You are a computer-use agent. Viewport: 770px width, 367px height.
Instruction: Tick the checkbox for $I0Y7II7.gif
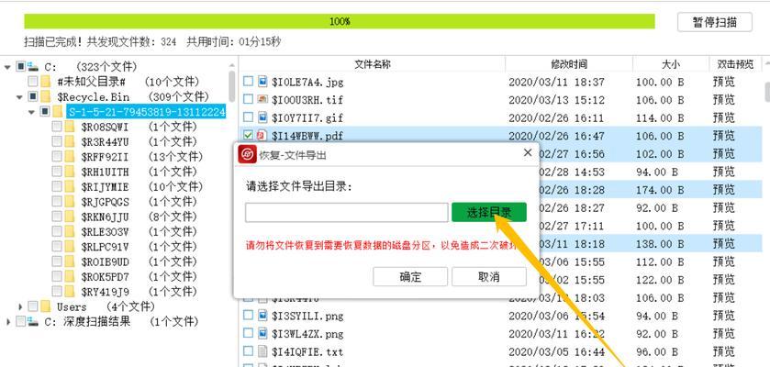pyautogui.click(x=249, y=117)
